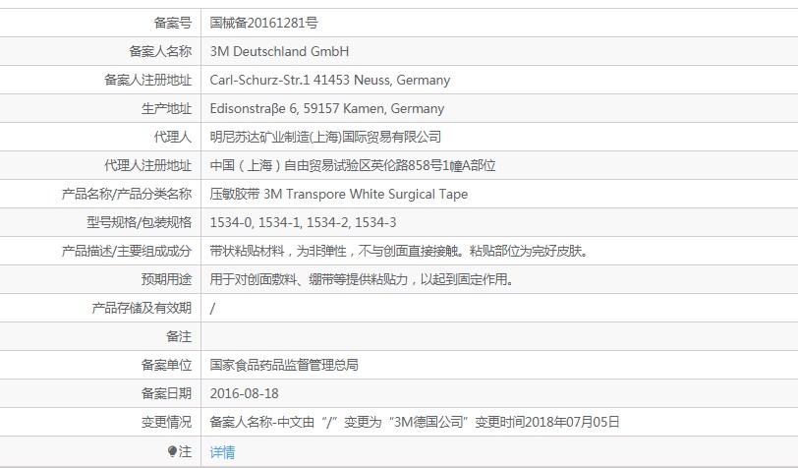Screen dimensions: 798x468
Task: Open the 详情 link in the 注 row
Action: [x=222, y=452]
